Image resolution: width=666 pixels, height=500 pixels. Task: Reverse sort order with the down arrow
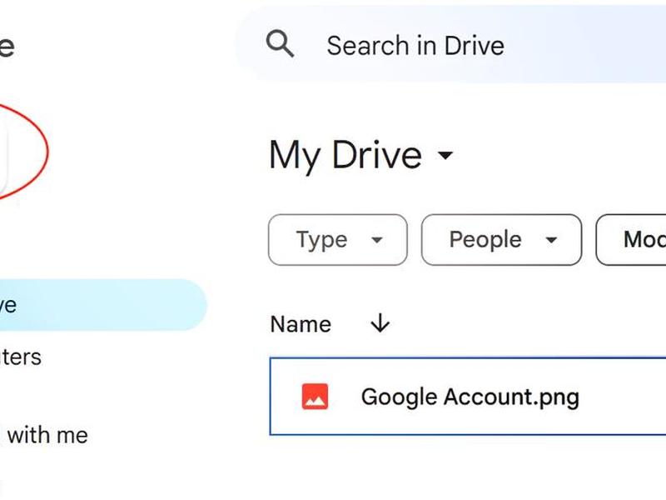click(x=380, y=323)
